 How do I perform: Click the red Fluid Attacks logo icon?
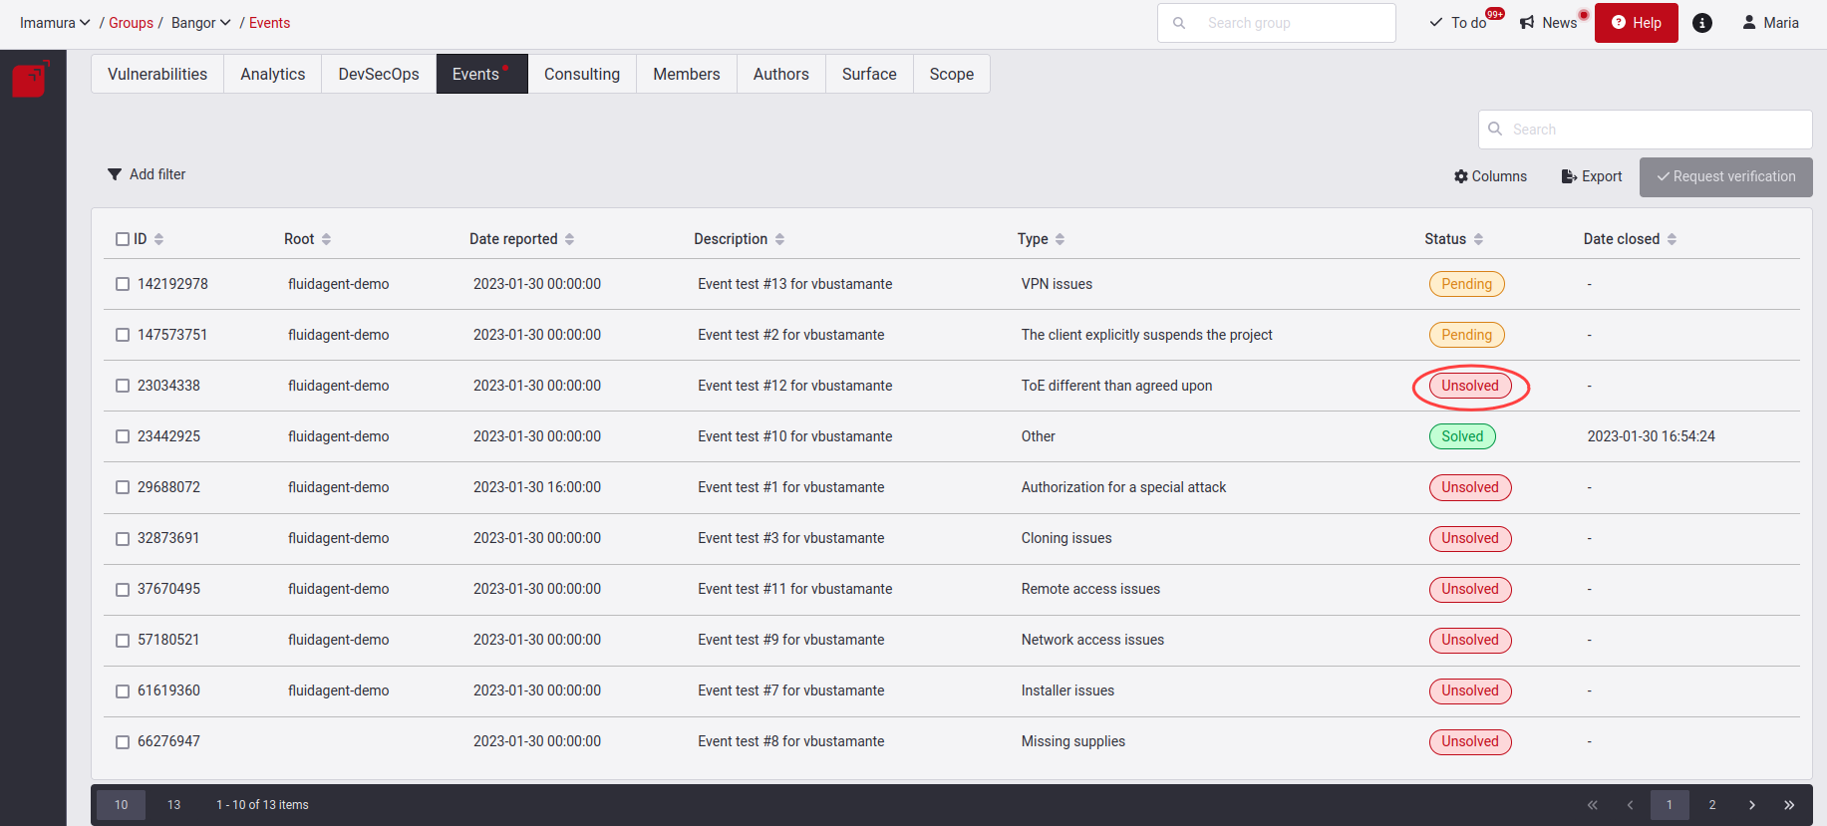click(x=30, y=79)
